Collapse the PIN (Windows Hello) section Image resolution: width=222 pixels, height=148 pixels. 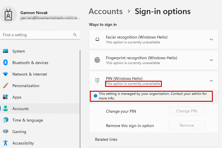point(211,81)
